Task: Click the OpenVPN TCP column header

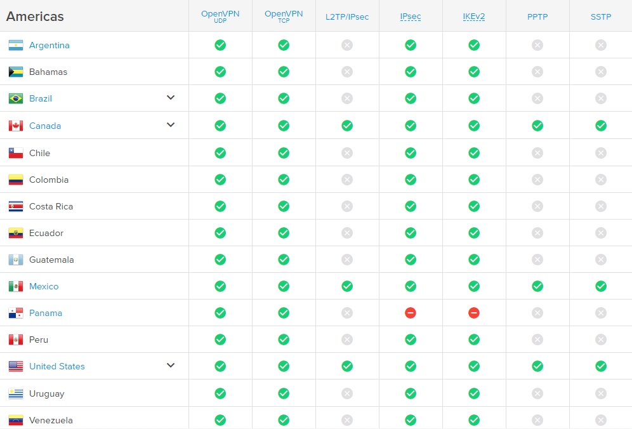Action: [x=284, y=16]
